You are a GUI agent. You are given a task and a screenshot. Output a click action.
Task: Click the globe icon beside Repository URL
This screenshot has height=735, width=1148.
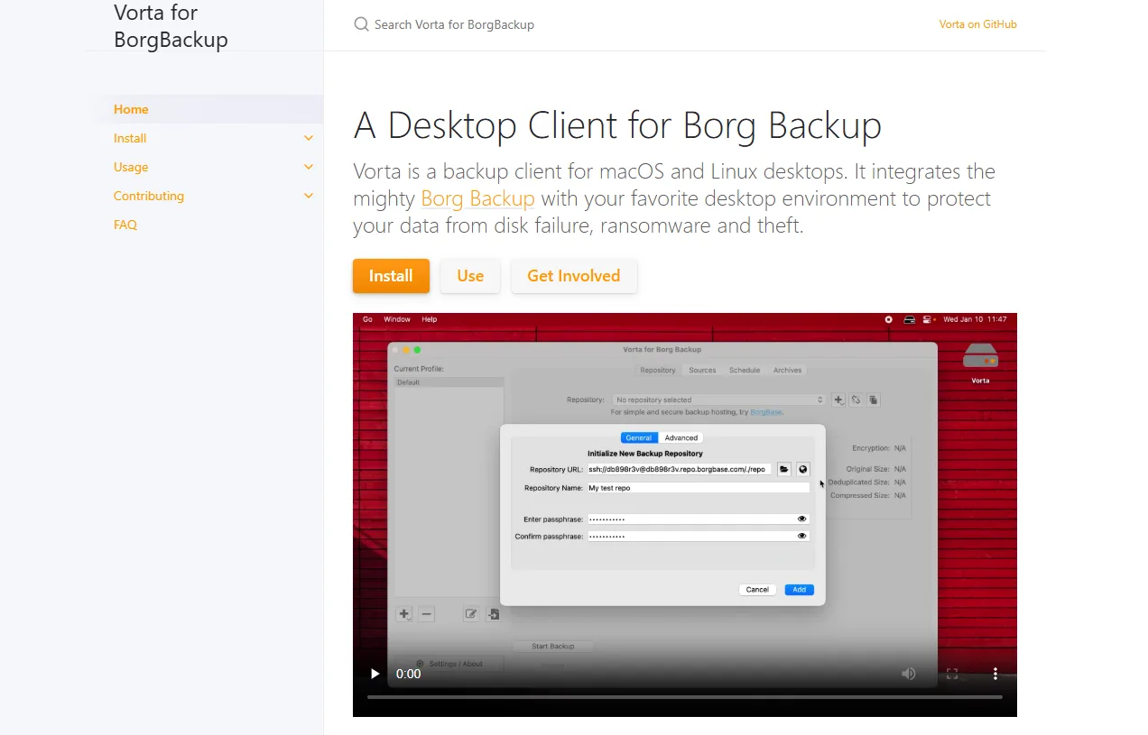(802, 469)
